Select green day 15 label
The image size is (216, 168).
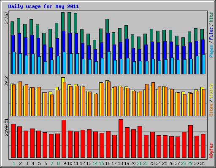tap(101, 163)
